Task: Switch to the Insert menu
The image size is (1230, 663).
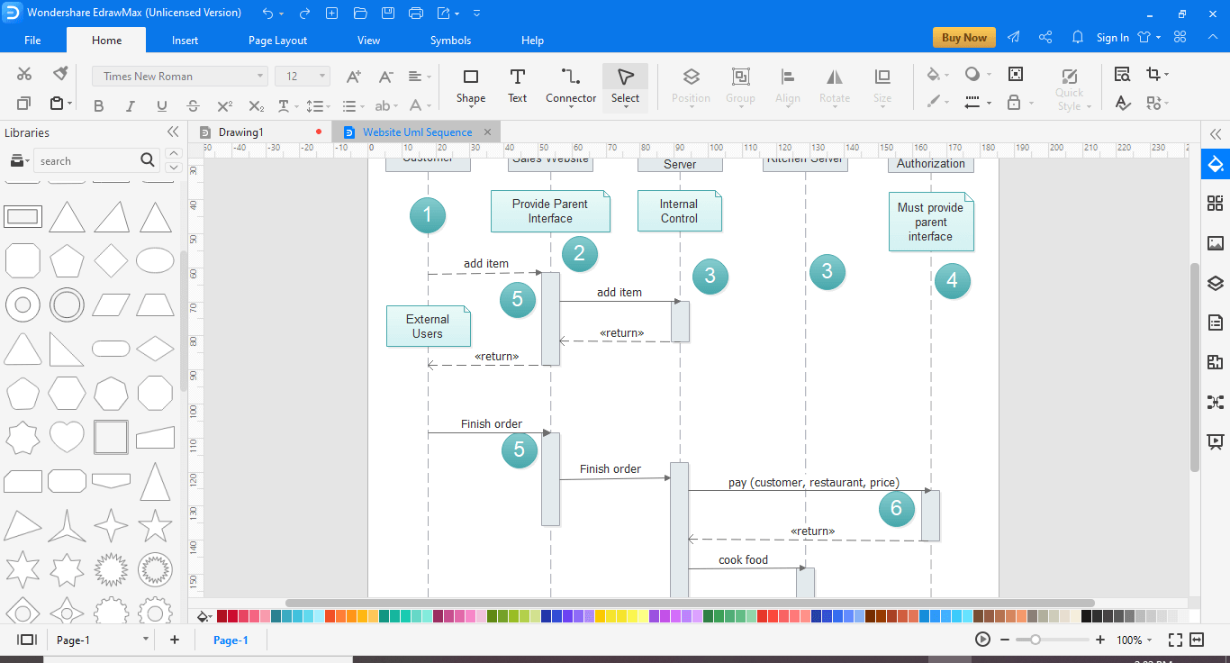Action: pos(185,40)
